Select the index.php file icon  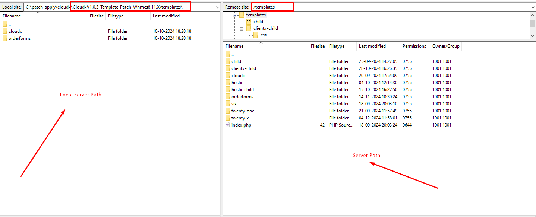(228, 125)
